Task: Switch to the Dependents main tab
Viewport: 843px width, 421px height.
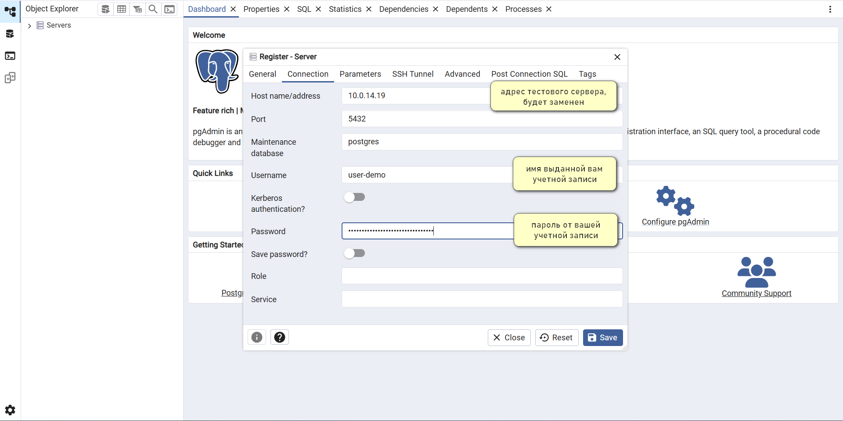Action: pyautogui.click(x=467, y=9)
